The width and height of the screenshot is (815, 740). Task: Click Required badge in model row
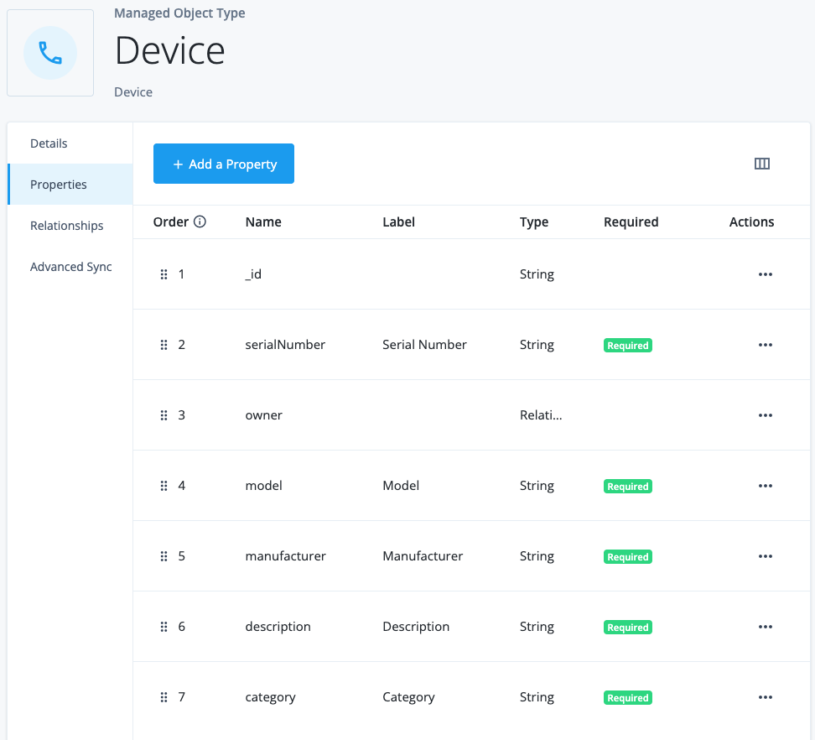pyautogui.click(x=628, y=487)
